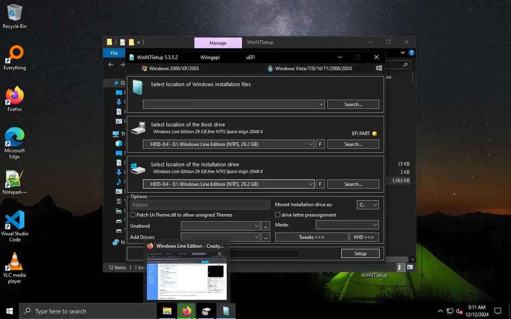Open the Manage tab in File Explorer
The image size is (511, 319).
click(x=218, y=43)
